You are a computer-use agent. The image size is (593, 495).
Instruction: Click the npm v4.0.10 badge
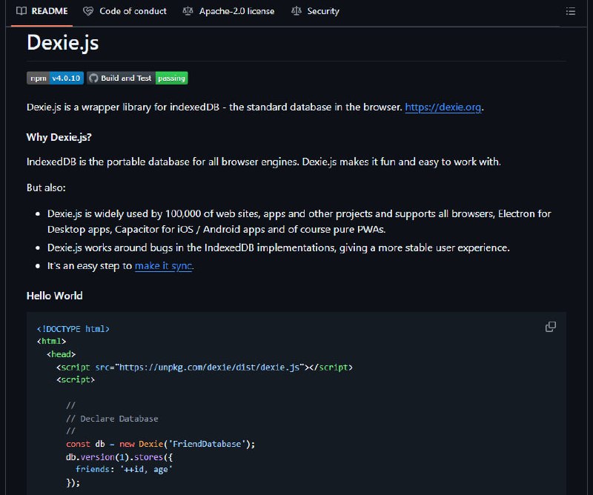[x=55, y=78]
